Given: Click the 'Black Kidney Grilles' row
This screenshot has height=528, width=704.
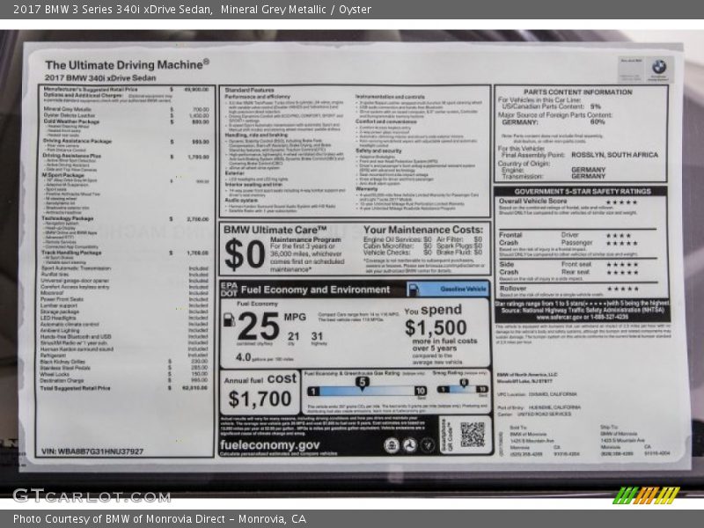Looking at the screenshot, I should coord(124,362).
